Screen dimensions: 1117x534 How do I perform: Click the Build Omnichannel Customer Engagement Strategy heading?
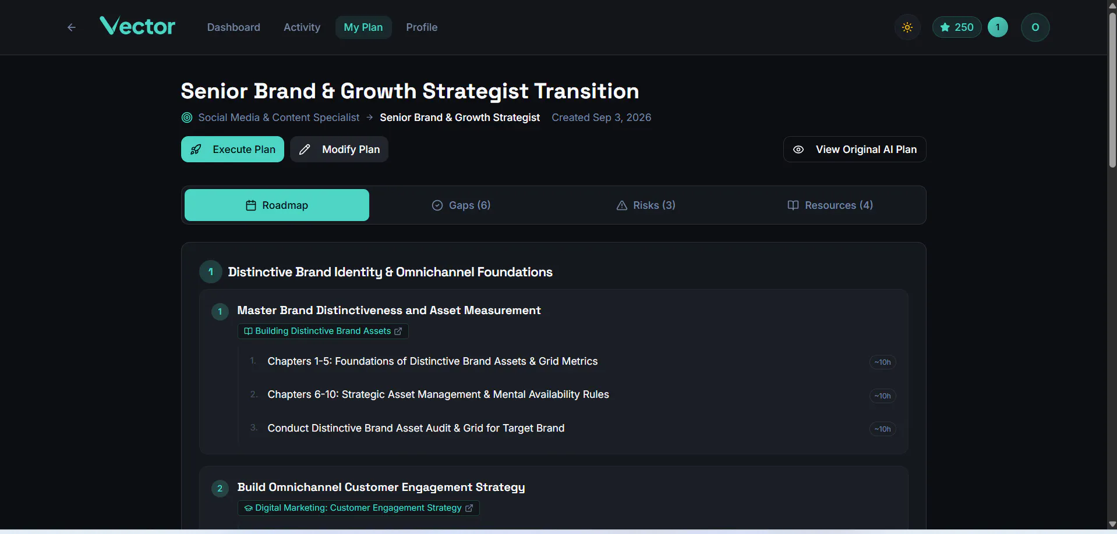[381, 487]
